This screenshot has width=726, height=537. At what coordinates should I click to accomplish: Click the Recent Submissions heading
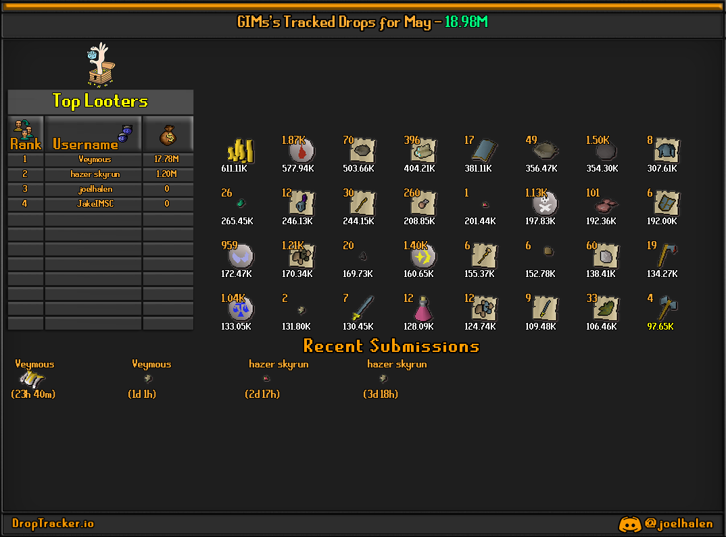(x=391, y=346)
